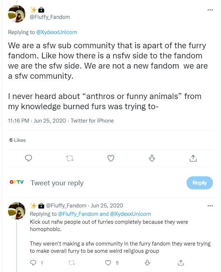Share the main tweet via share icon
Image resolution: width=221 pixels, height=272 pixels.
(193, 158)
